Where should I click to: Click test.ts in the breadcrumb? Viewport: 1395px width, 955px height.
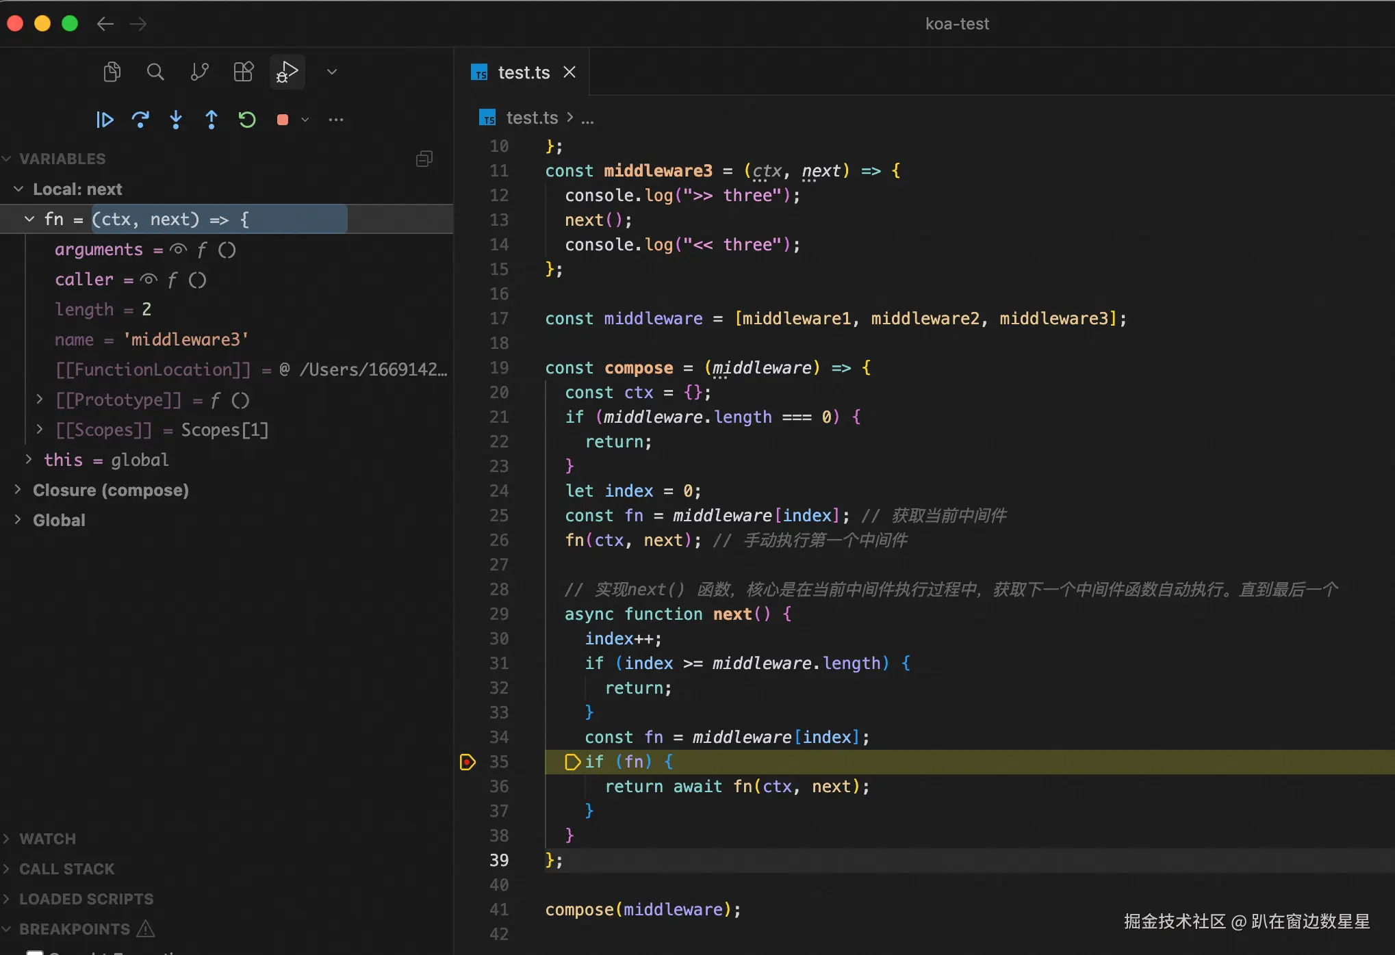pyautogui.click(x=532, y=118)
